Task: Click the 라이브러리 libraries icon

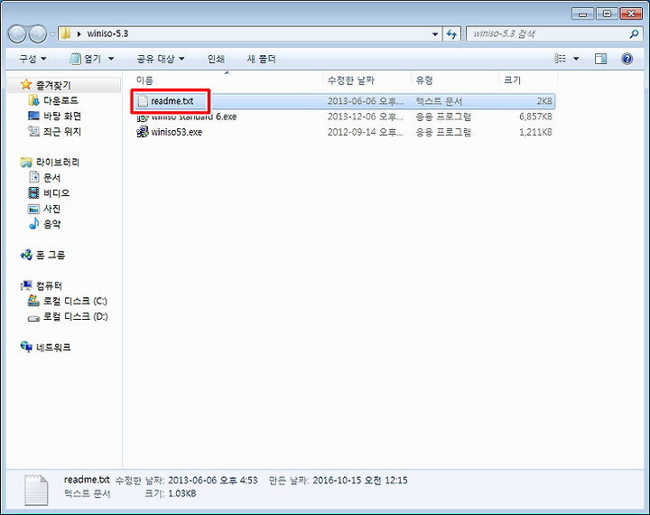Action: 26,162
